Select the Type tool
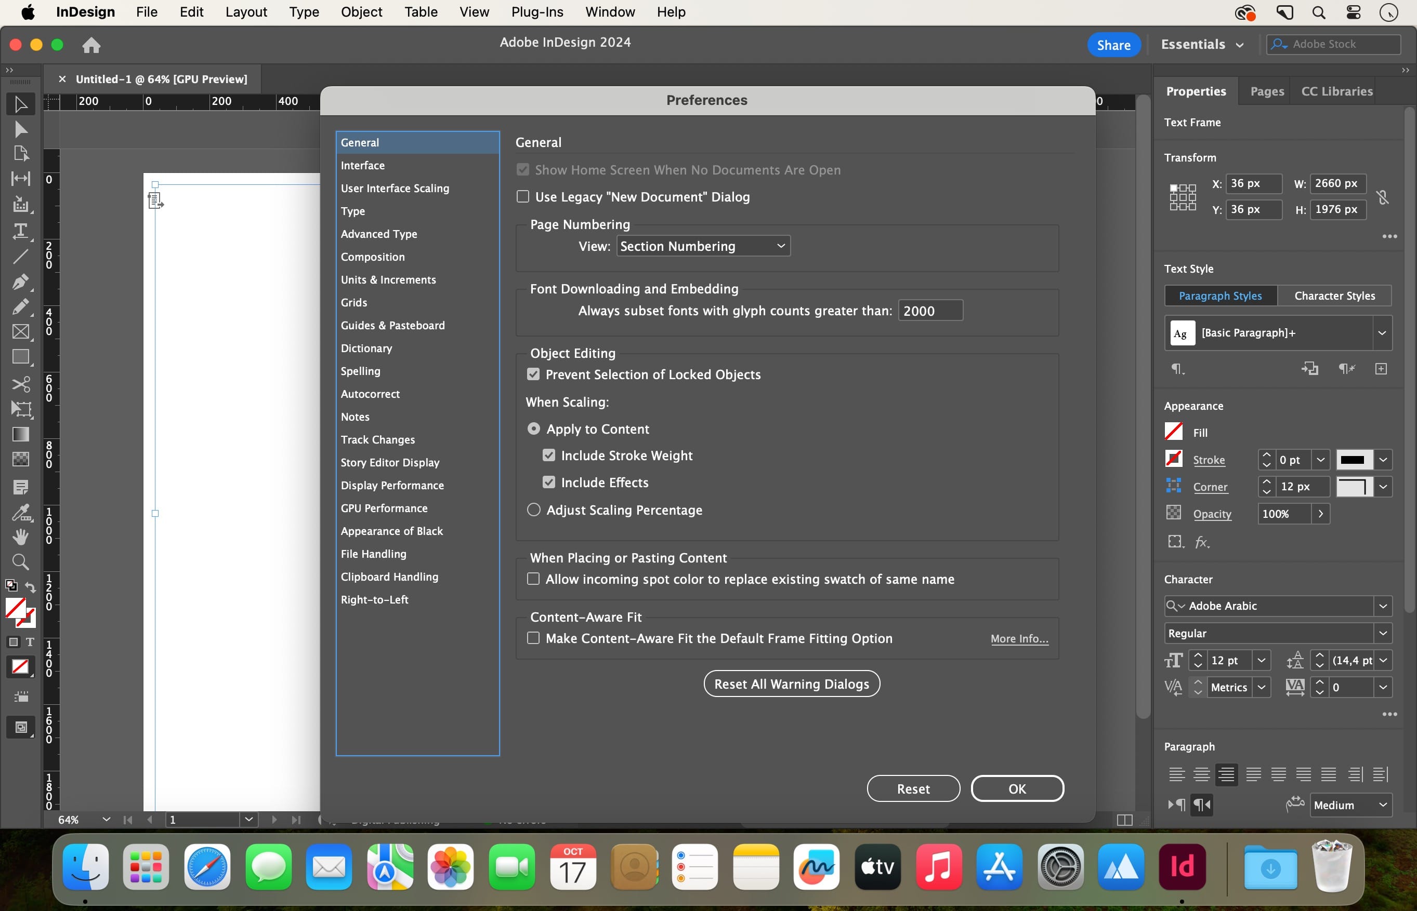Screen dimensions: 1417x911 point(21,231)
